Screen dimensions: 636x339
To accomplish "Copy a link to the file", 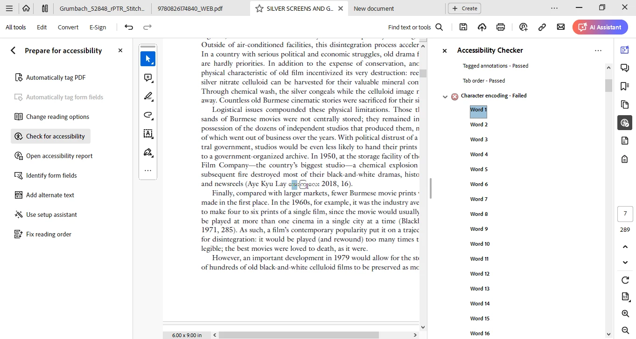I will pos(542,27).
